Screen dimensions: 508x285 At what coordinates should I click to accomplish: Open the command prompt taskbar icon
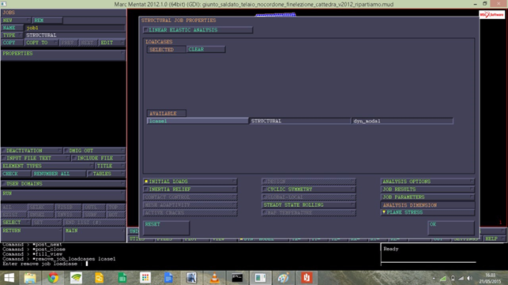pyautogui.click(x=237, y=278)
